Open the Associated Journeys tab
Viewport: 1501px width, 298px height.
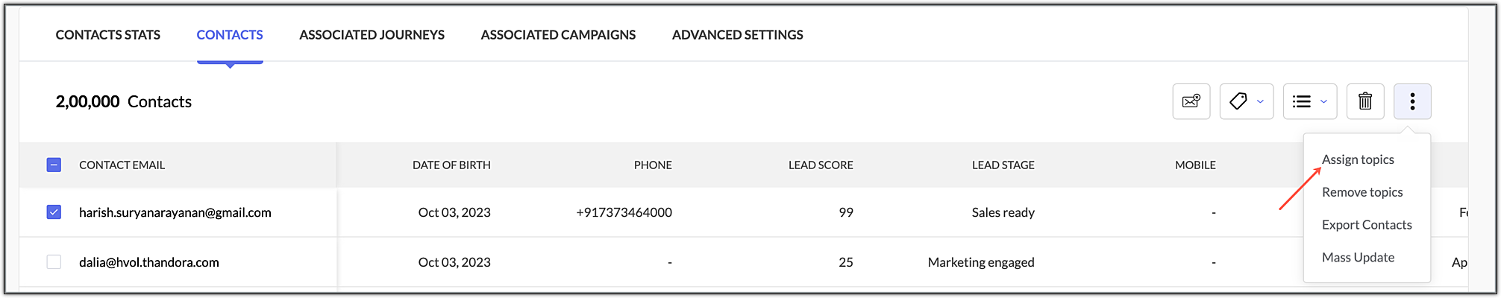372,35
